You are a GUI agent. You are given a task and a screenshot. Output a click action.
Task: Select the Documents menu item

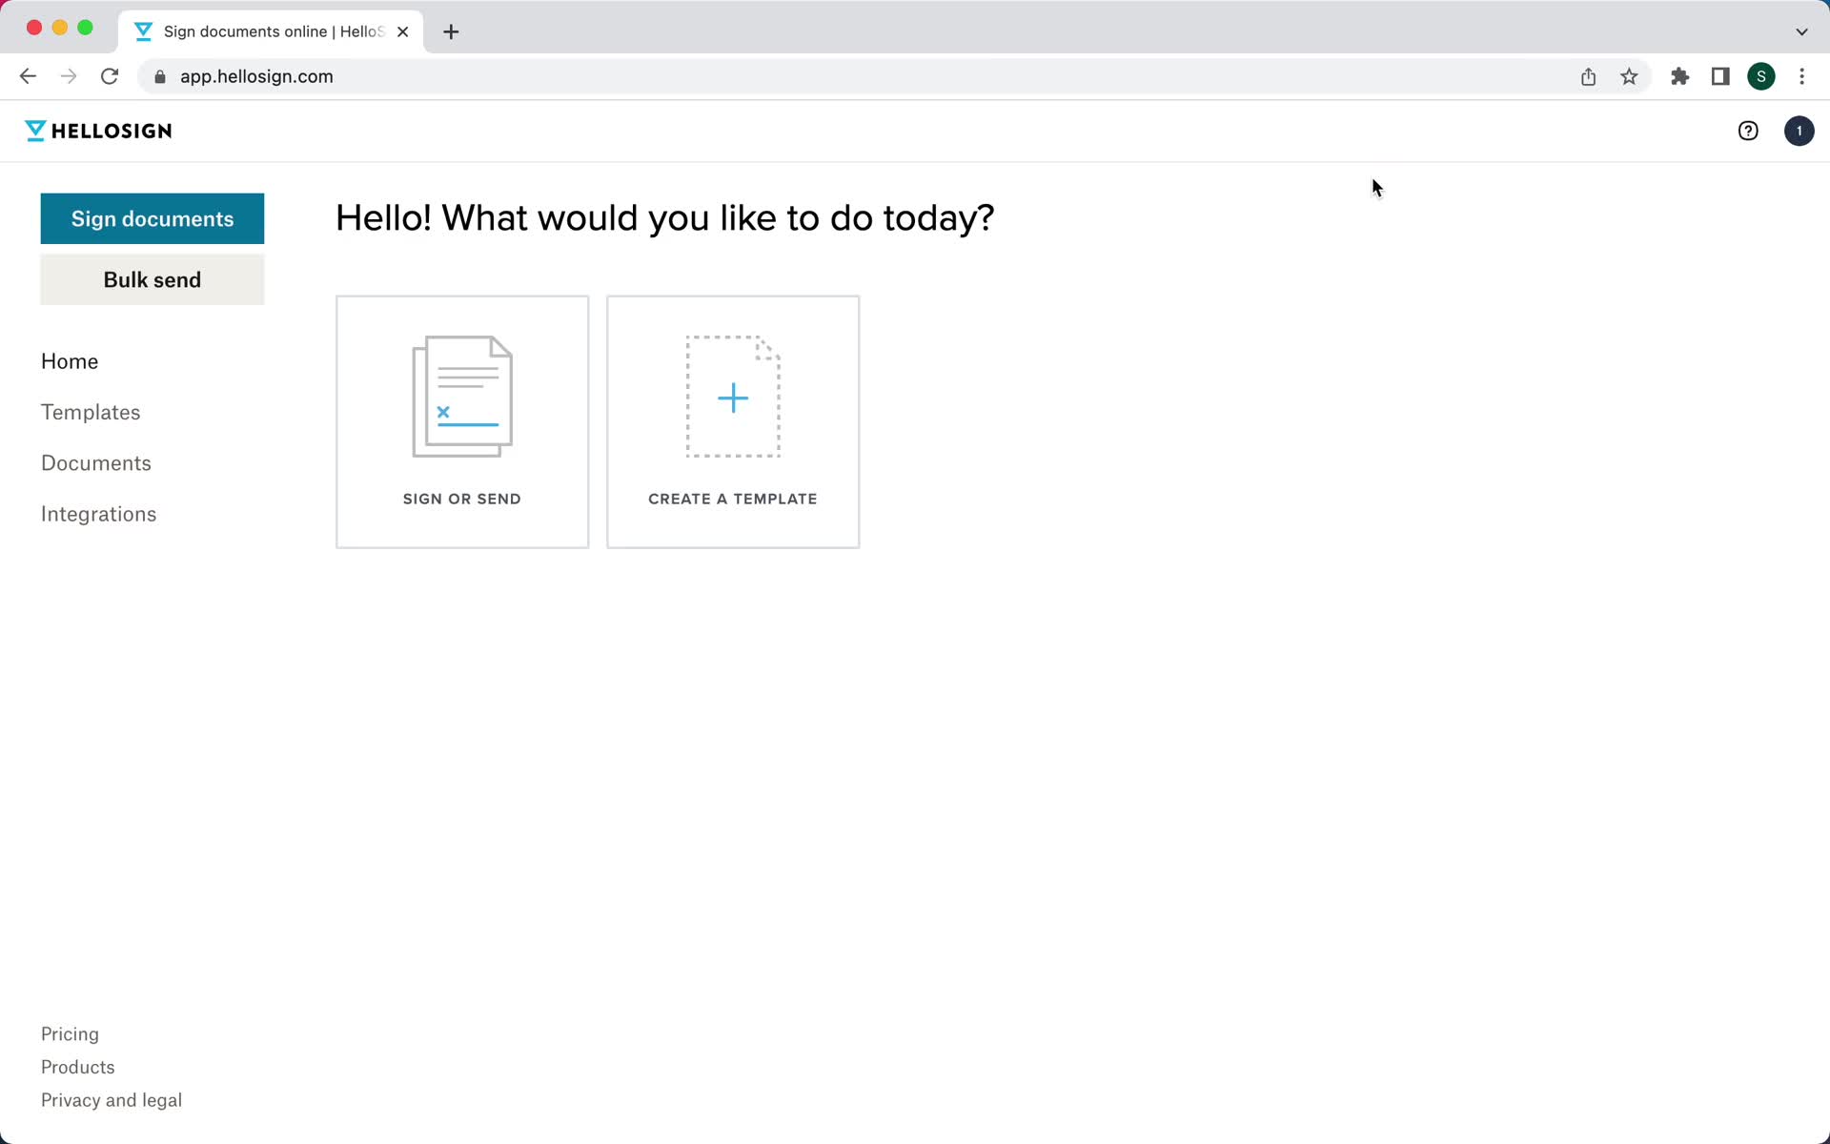tap(96, 462)
